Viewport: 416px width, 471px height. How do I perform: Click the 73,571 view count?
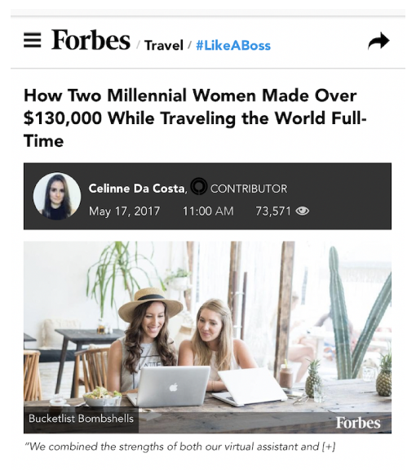tap(273, 211)
